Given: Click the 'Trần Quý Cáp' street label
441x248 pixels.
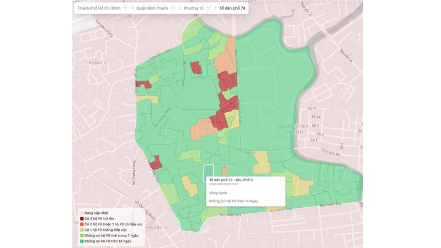Looking at the screenshot, I should 160,55.
